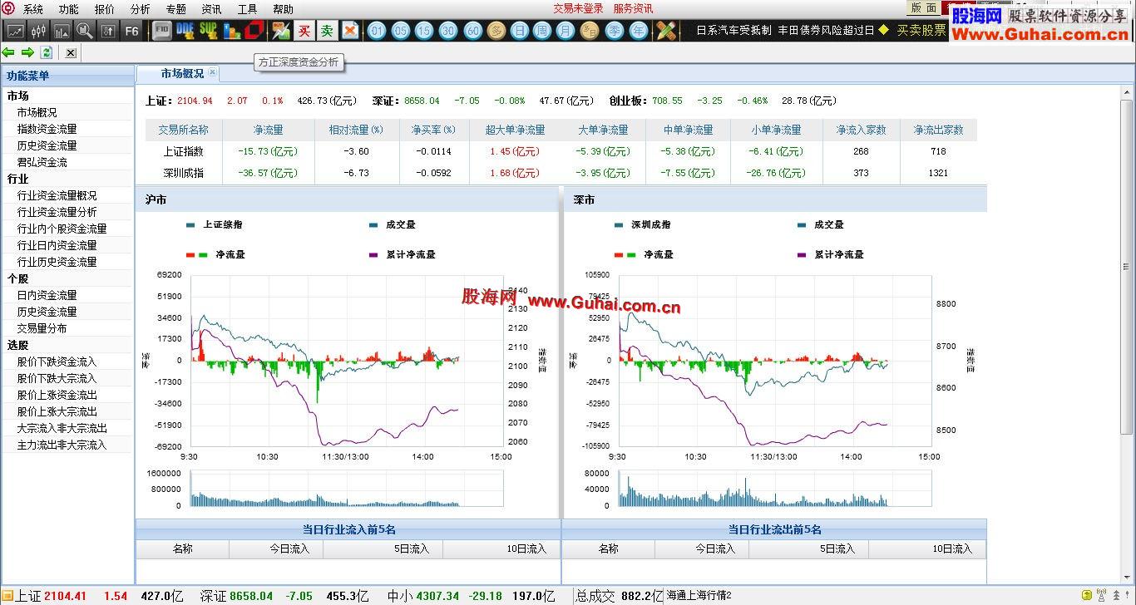Select the 15 minute period button

pos(424,31)
